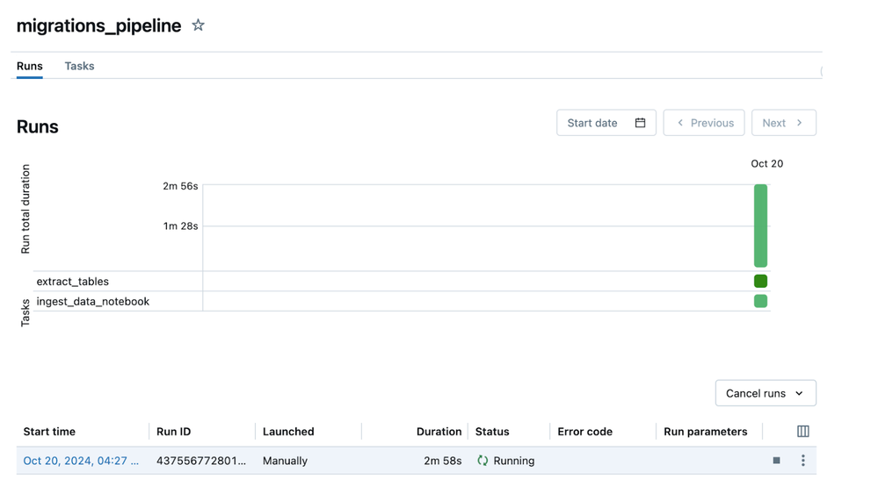Expand the Cancel runs dropdown
This screenshot has width=878, height=487.
pyautogui.click(x=765, y=393)
